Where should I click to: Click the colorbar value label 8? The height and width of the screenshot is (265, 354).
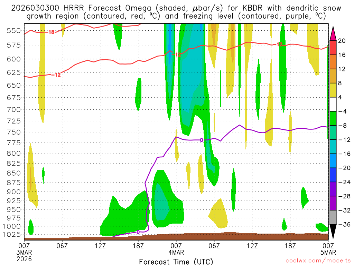[x=340, y=84]
